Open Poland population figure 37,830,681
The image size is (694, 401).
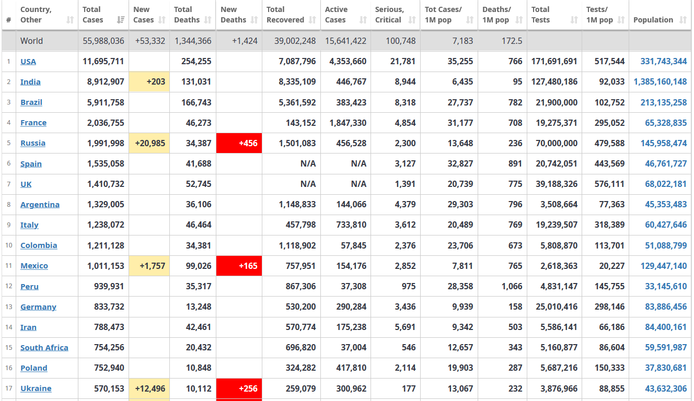(666, 368)
